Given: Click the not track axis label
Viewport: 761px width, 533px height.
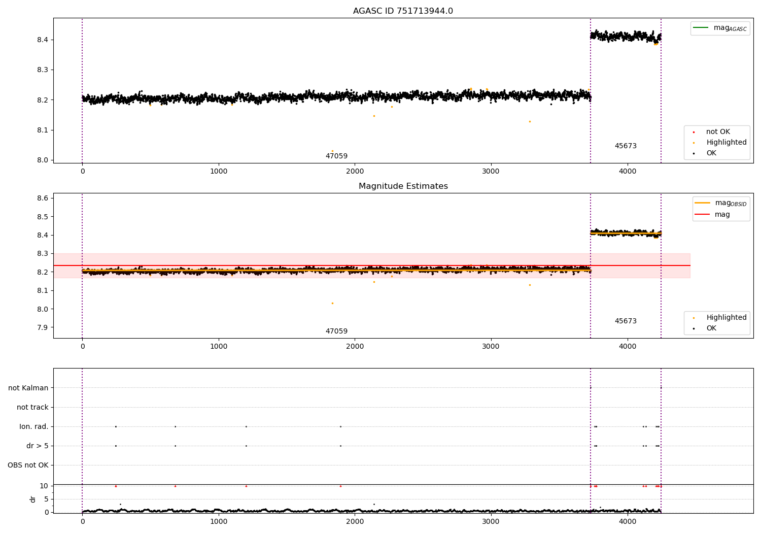Looking at the screenshot, I should pos(32,407).
